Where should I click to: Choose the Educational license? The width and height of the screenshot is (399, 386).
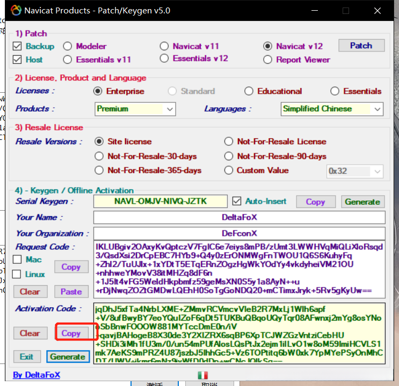click(x=249, y=91)
